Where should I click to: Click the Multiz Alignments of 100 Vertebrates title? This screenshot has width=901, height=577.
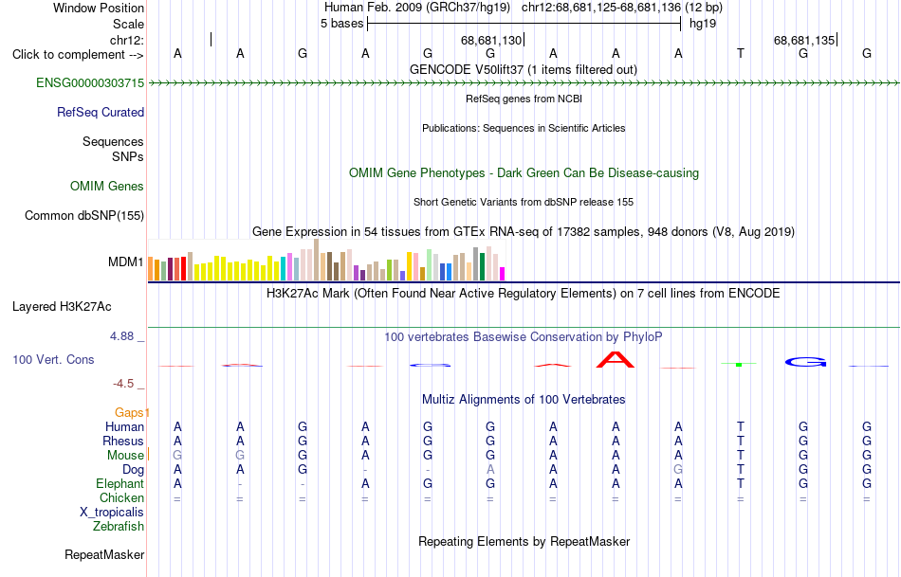(x=524, y=400)
